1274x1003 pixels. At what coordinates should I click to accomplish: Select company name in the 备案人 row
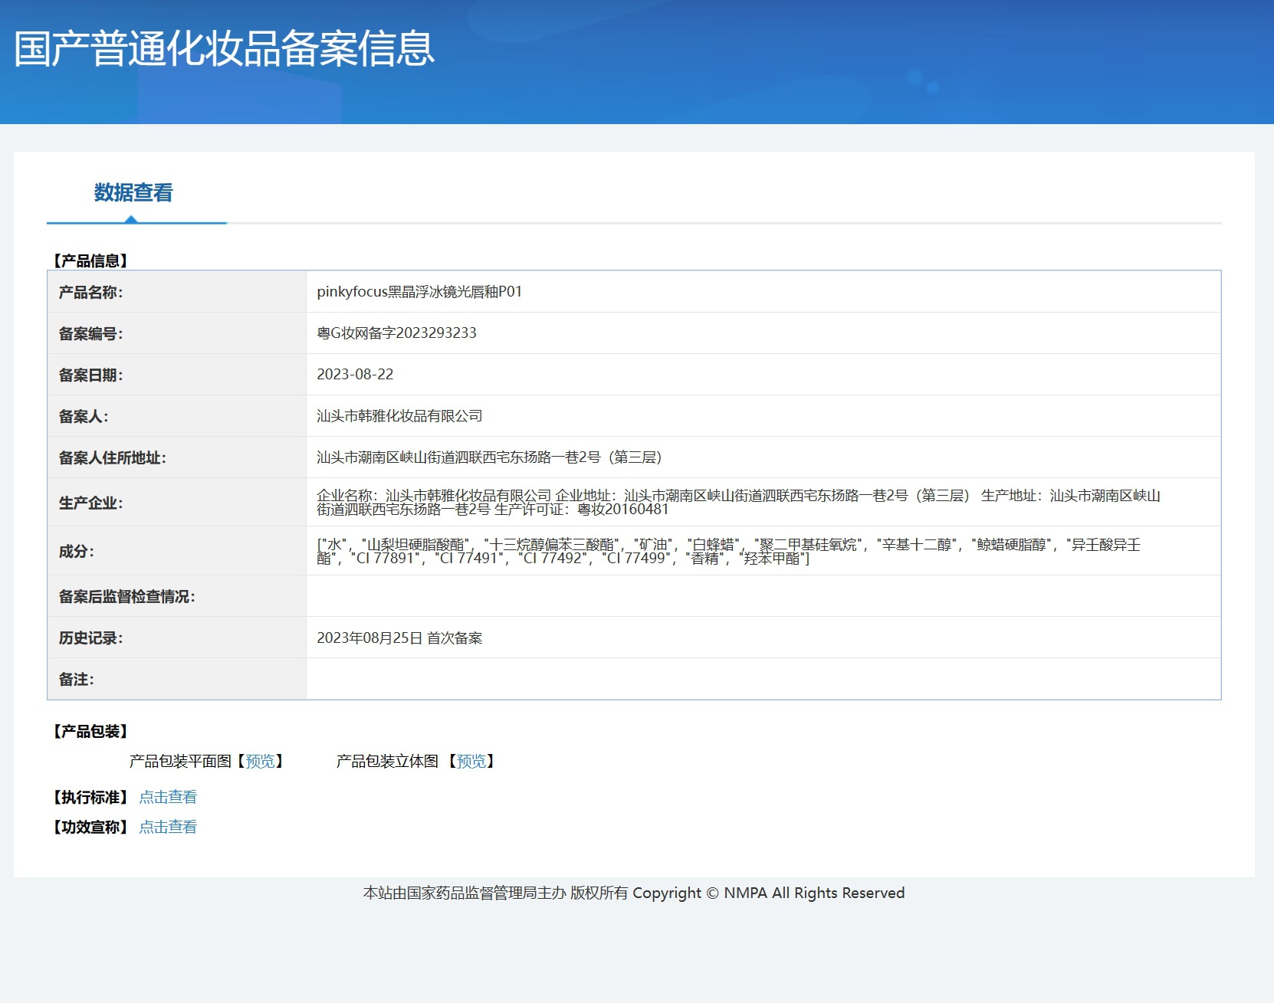pyautogui.click(x=399, y=416)
